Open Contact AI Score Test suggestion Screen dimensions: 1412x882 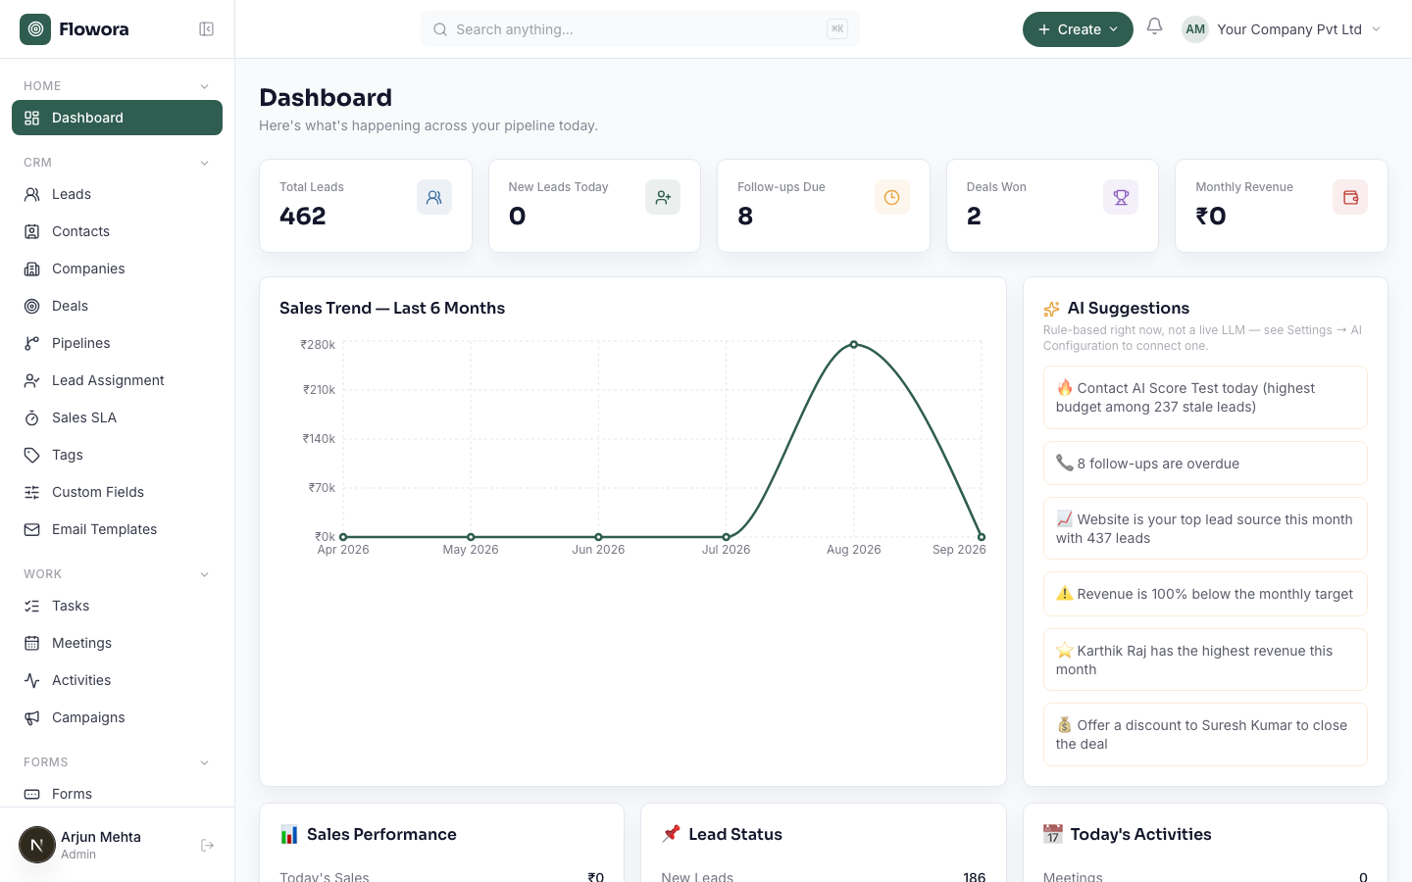tap(1205, 398)
